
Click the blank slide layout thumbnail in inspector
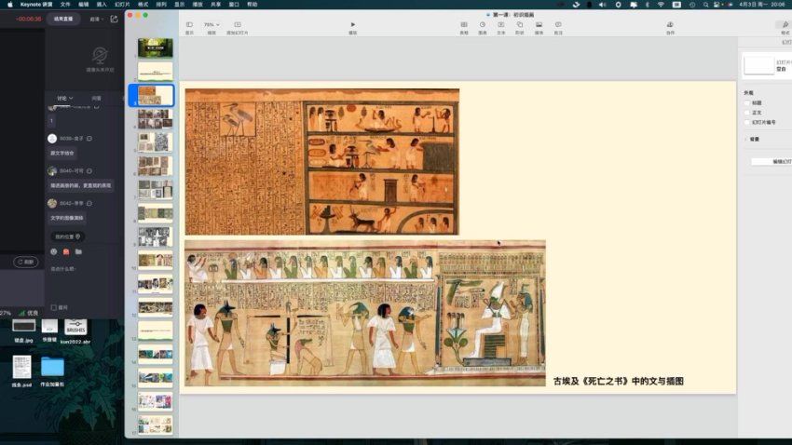[758, 65]
